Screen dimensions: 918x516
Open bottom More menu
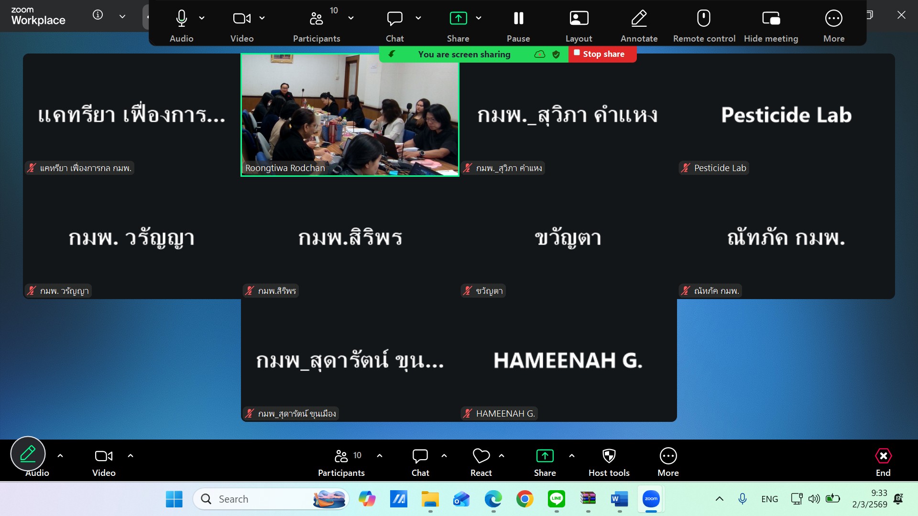[x=668, y=456]
